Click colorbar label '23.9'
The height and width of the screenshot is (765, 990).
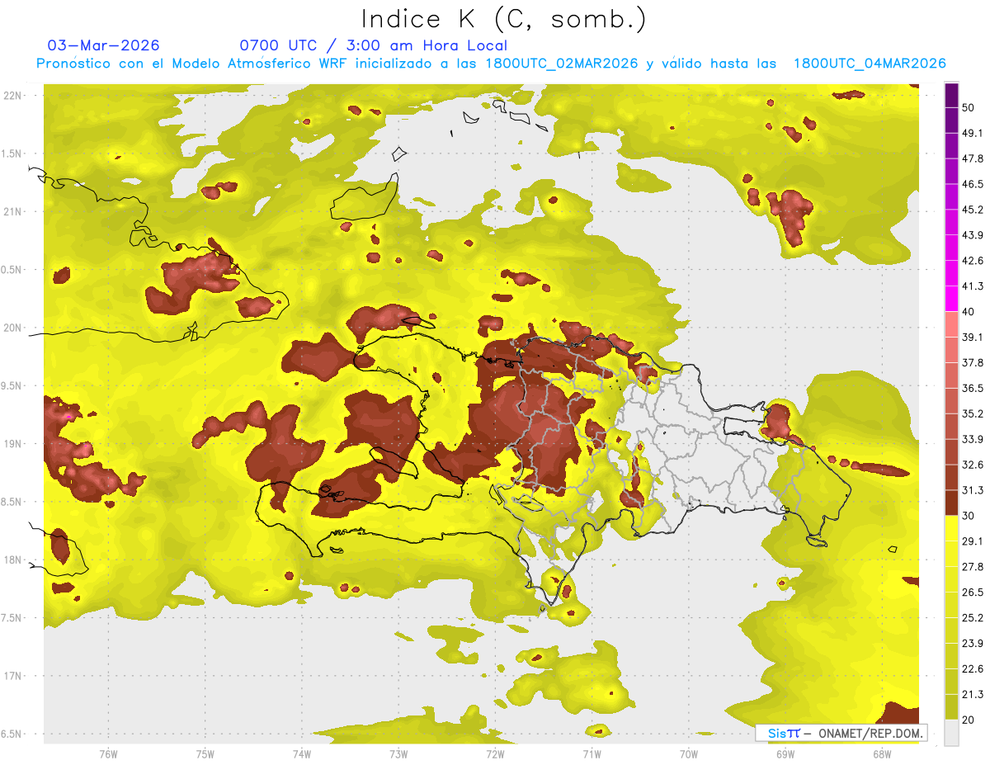pyautogui.click(x=973, y=644)
